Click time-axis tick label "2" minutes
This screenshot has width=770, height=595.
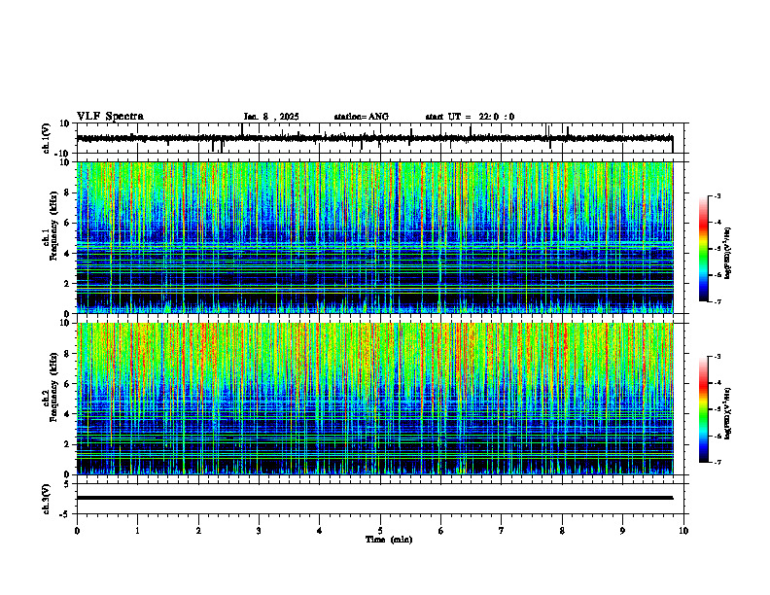click(198, 531)
